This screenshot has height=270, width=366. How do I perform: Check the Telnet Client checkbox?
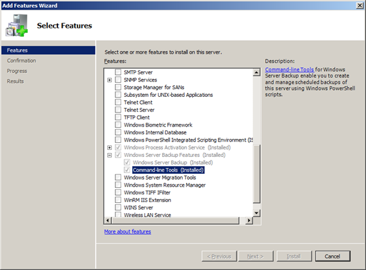pos(118,102)
